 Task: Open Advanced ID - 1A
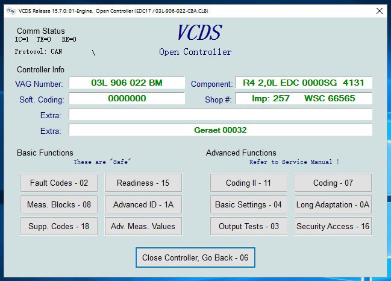pos(143,204)
